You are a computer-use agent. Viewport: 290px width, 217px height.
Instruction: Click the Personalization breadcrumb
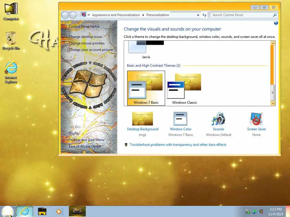coord(157,15)
